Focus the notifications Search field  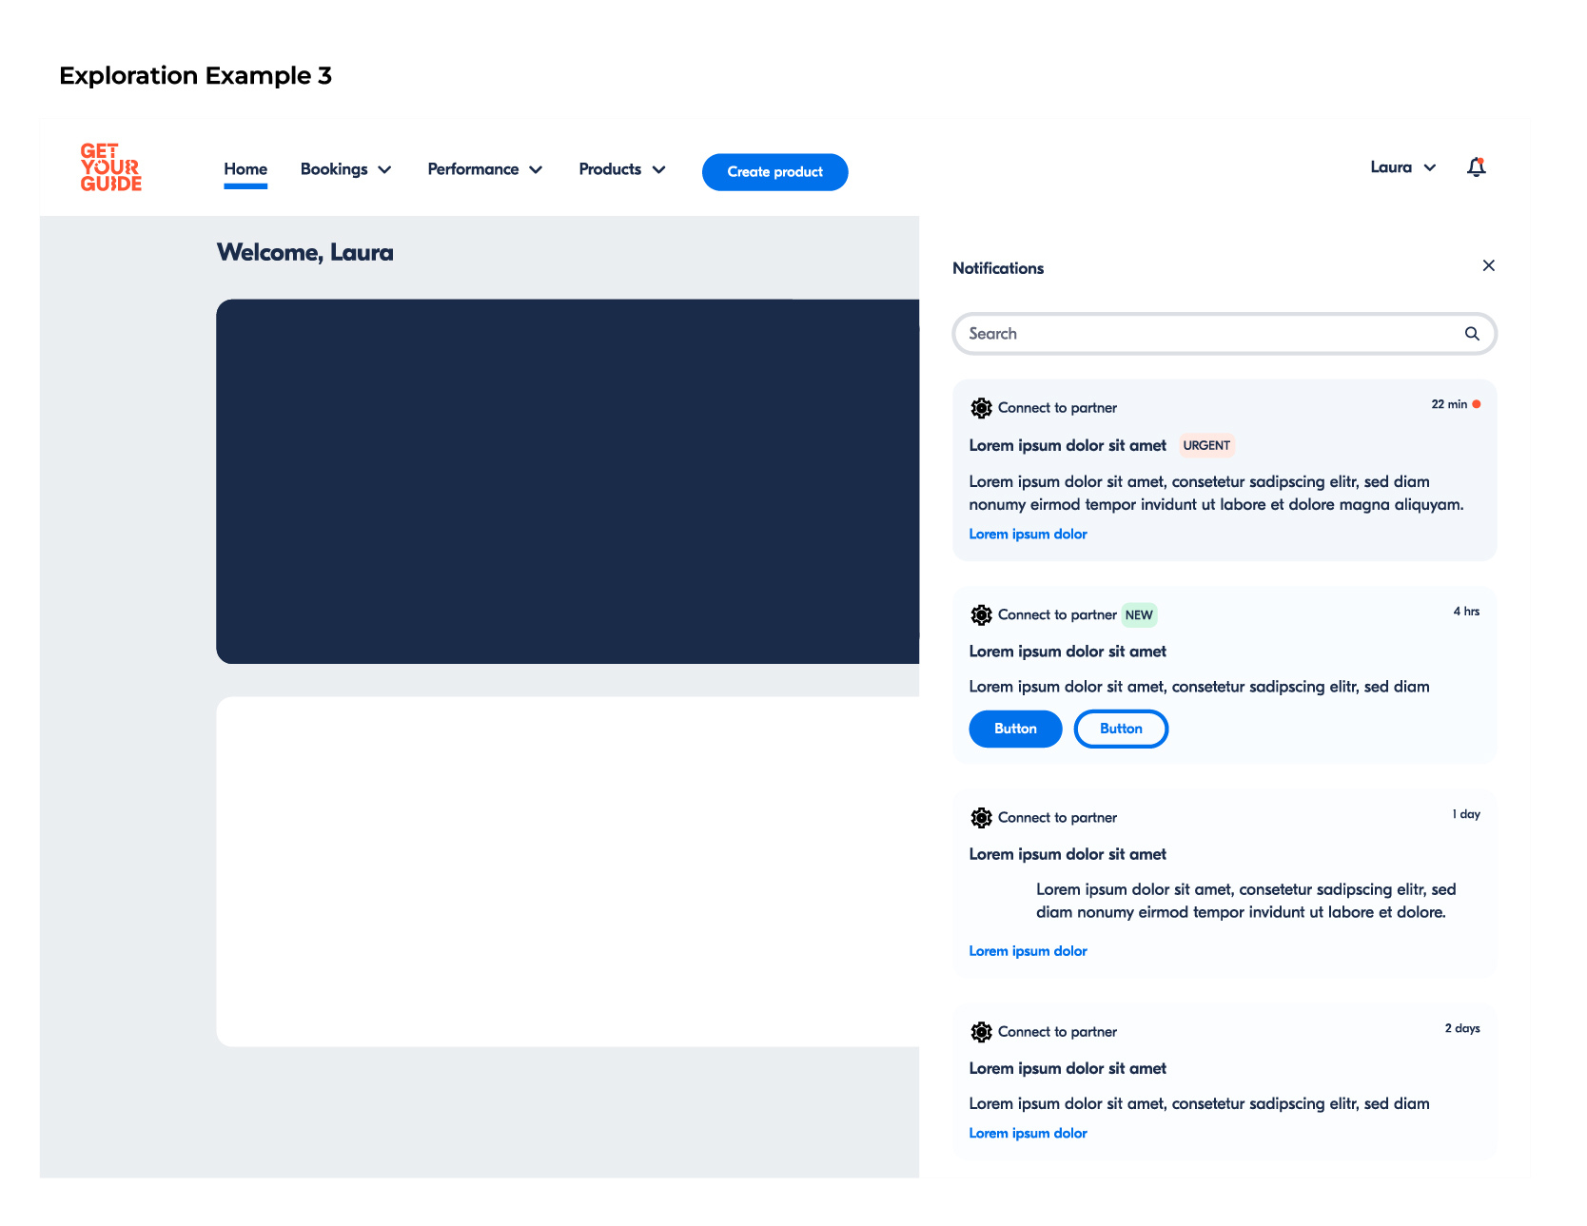(1208, 334)
